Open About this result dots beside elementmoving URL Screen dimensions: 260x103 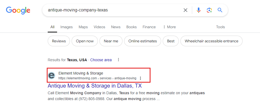(140, 78)
